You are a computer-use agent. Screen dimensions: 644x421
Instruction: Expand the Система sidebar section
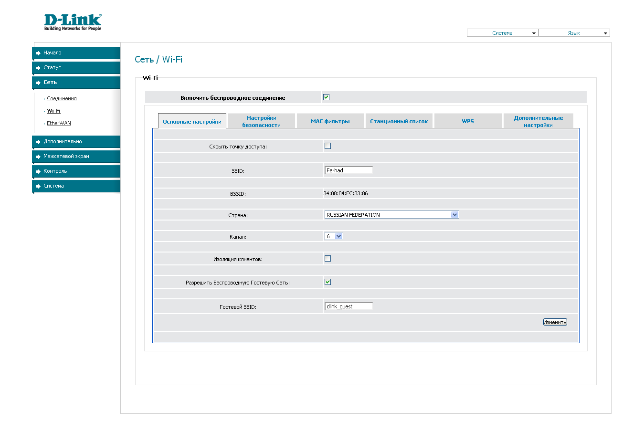click(x=76, y=186)
